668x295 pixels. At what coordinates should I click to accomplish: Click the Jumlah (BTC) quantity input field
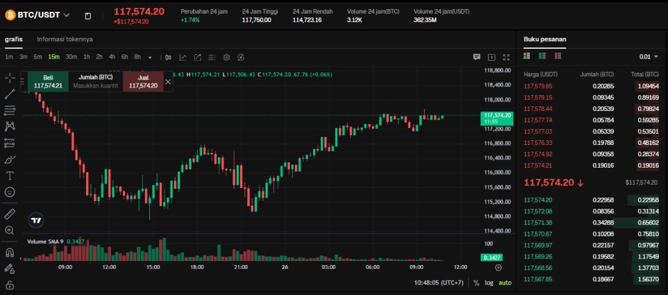coord(95,85)
